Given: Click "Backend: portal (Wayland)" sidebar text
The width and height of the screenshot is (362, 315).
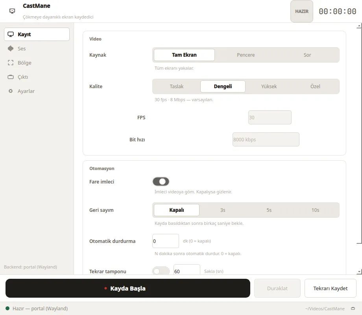Looking at the screenshot, I should tap(30, 267).
